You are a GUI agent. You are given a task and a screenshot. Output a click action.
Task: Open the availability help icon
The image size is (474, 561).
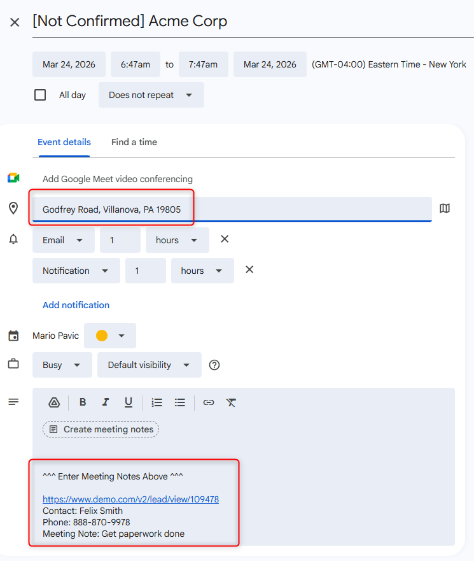click(x=214, y=365)
